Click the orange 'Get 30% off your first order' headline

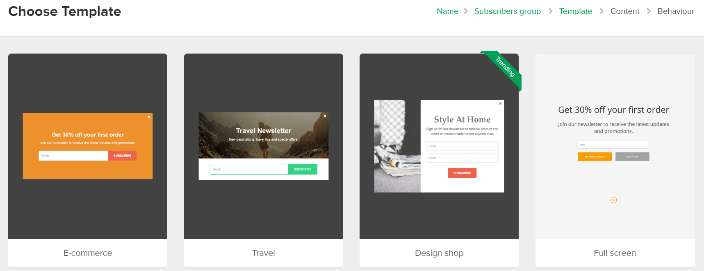88,135
